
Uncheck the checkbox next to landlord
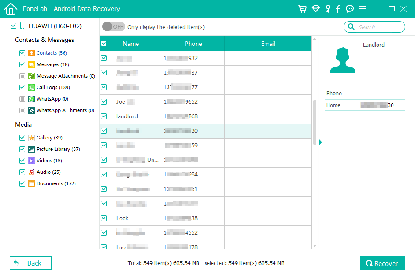104,116
